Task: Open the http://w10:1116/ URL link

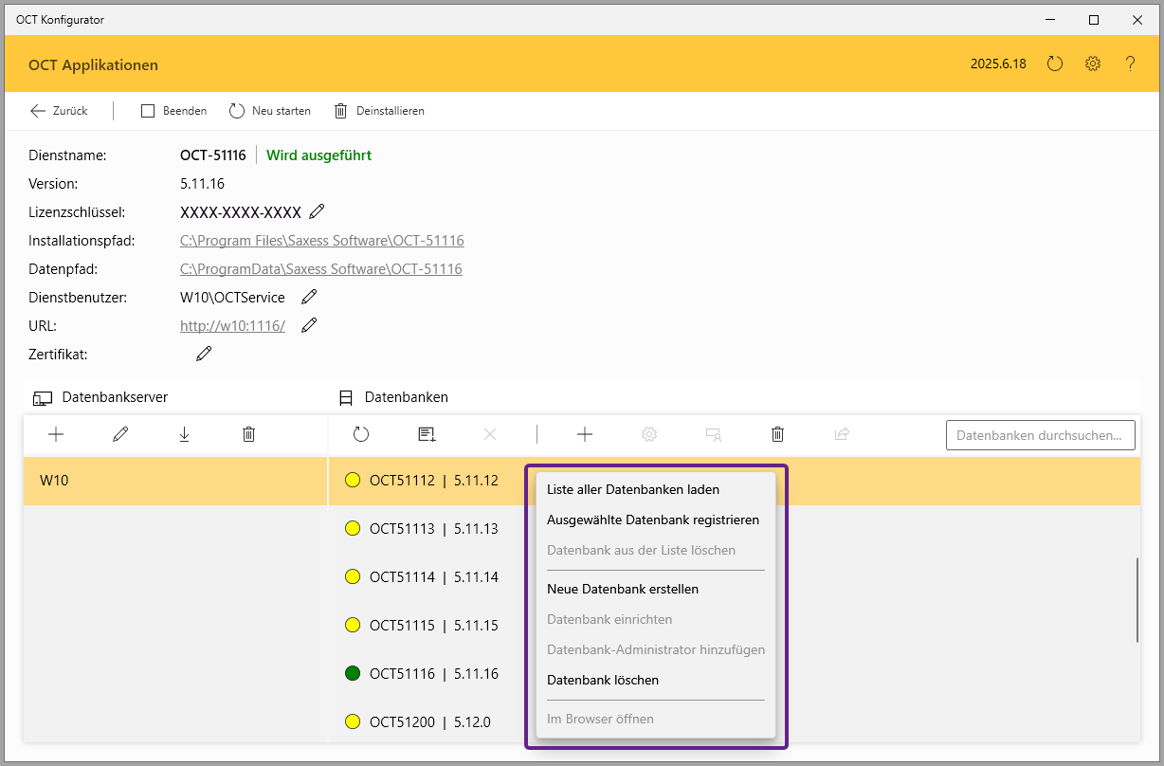Action: [232, 326]
